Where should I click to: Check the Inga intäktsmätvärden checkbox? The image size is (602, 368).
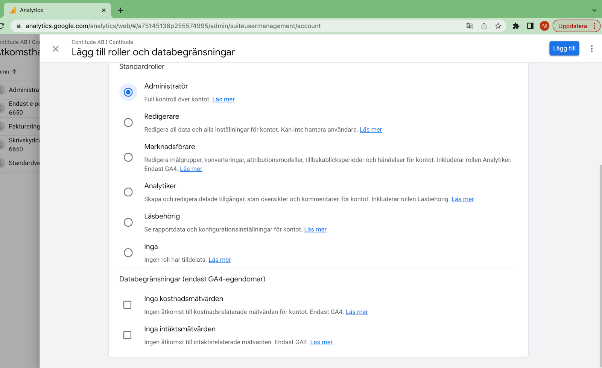coord(127,335)
